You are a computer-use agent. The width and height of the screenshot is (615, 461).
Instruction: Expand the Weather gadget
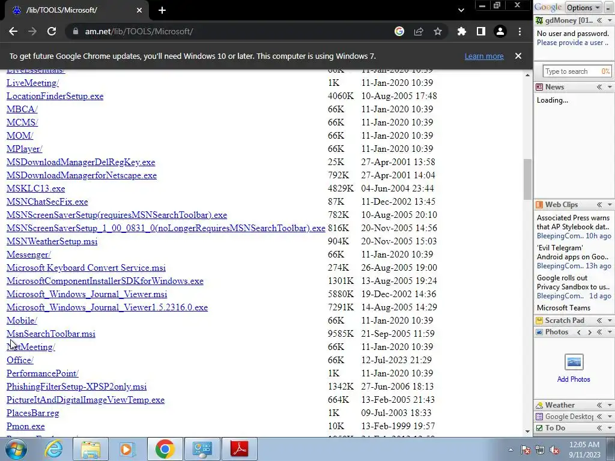599,405
